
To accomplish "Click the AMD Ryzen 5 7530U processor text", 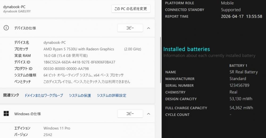I will coord(79,49).
